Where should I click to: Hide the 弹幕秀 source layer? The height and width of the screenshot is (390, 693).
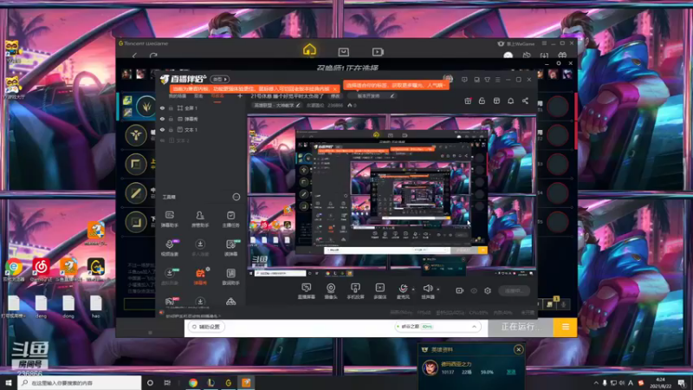(x=162, y=119)
